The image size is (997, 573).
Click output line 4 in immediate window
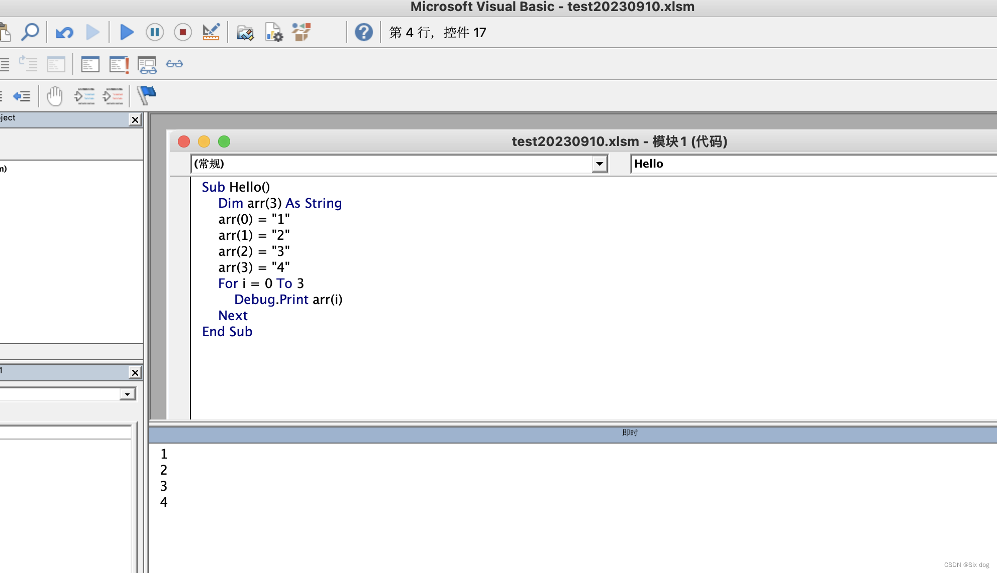(x=164, y=502)
